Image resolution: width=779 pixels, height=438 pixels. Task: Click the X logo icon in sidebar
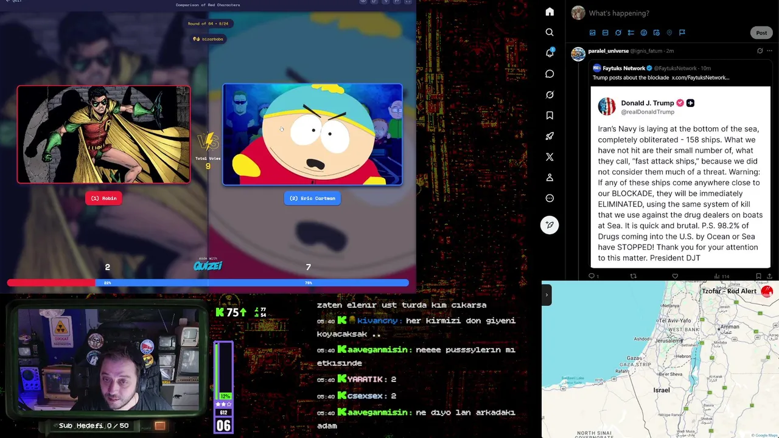[x=550, y=156]
